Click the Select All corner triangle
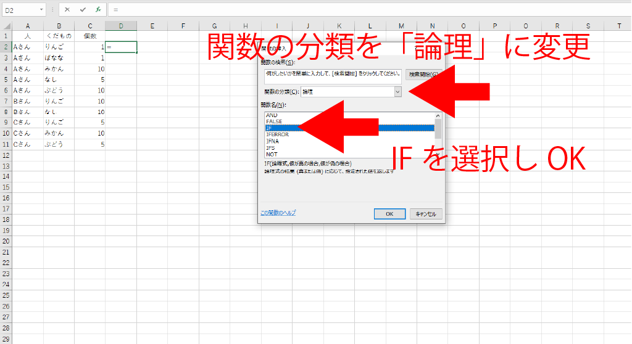Screen dimensions: 632x344 6,26
